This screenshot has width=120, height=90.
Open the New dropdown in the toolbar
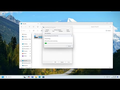click(23, 31)
